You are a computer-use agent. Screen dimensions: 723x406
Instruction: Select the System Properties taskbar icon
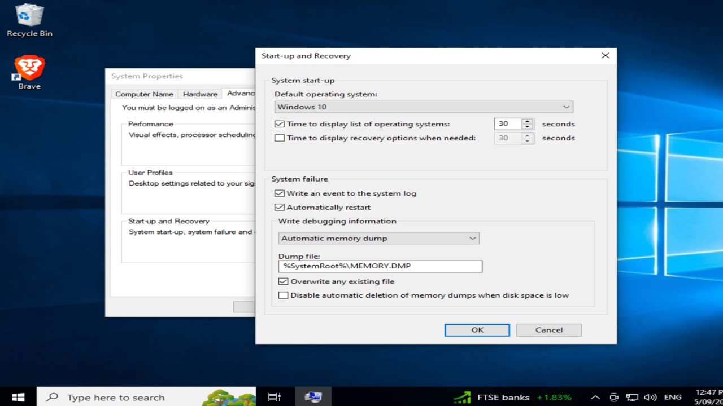point(313,397)
